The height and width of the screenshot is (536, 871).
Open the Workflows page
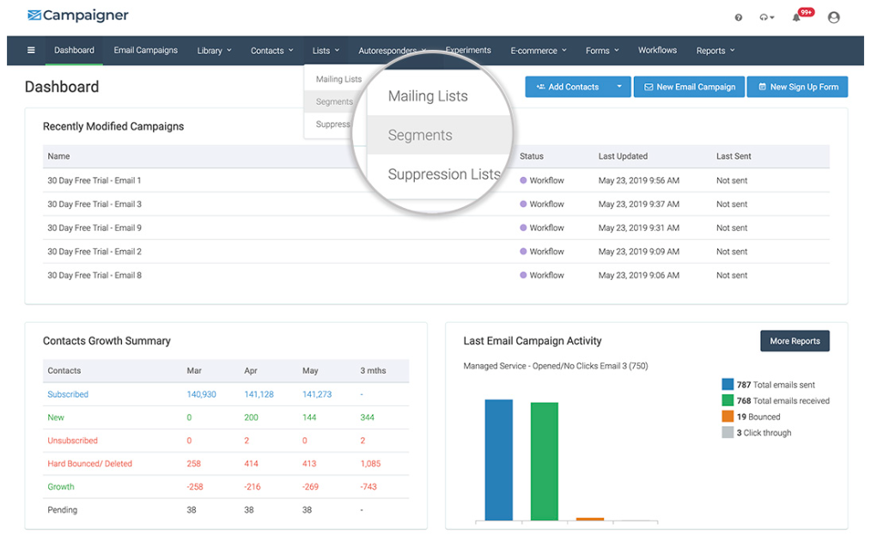point(657,50)
